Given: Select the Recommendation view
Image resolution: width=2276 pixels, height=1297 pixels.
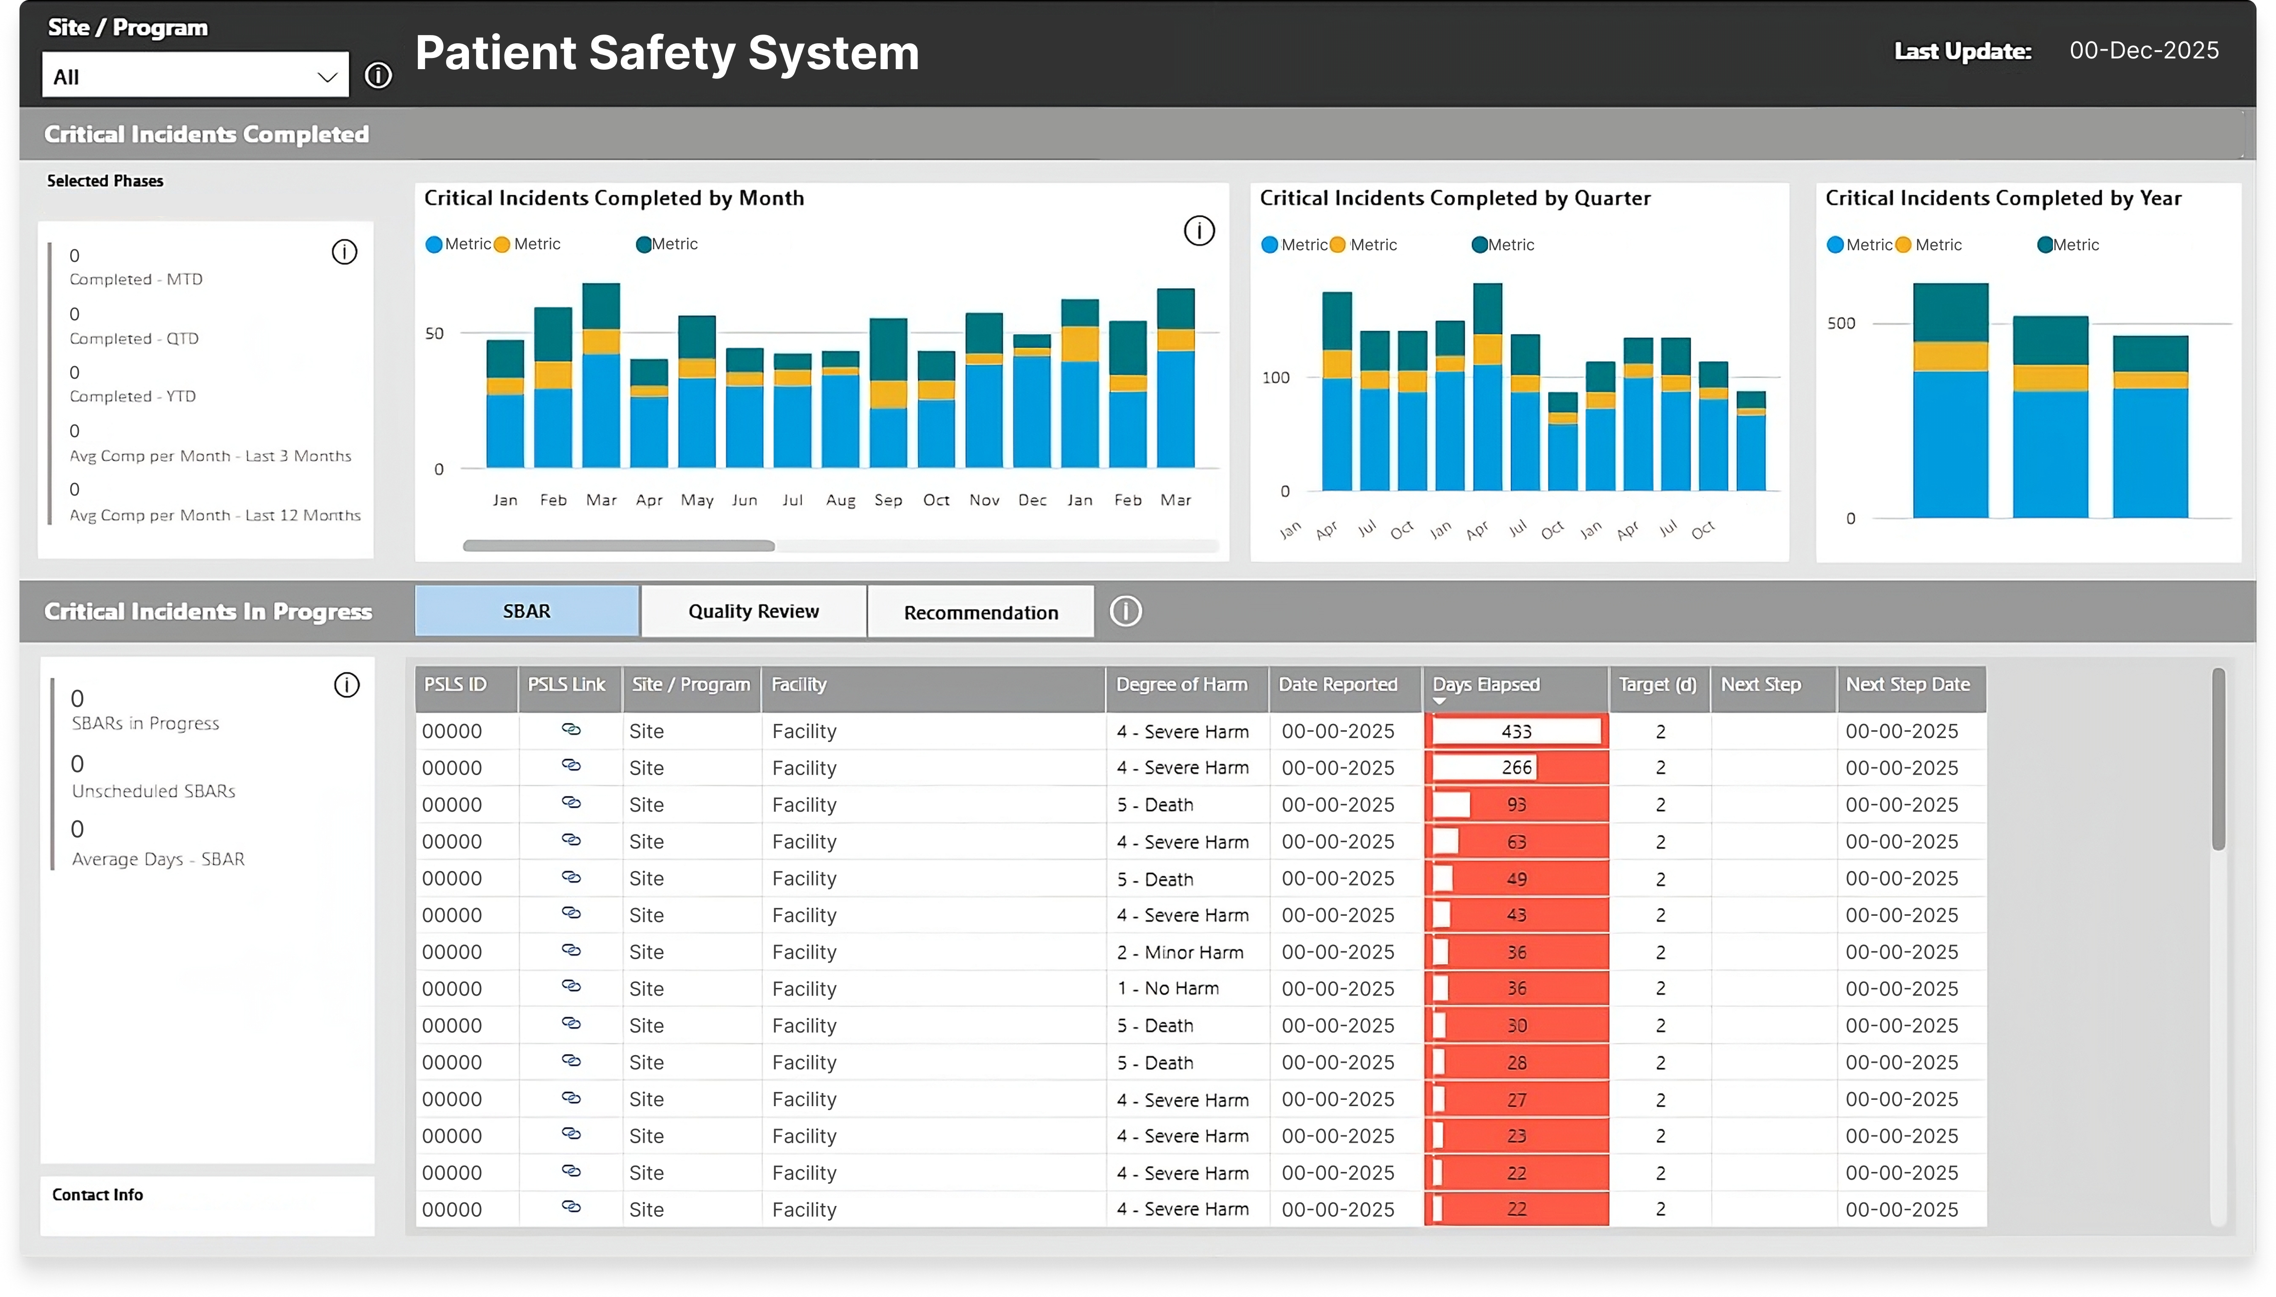Looking at the screenshot, I should tap(980, 611).
